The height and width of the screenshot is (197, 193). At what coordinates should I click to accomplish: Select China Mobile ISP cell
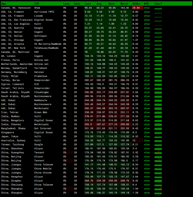pyautogui.click(x=43, y=169)
